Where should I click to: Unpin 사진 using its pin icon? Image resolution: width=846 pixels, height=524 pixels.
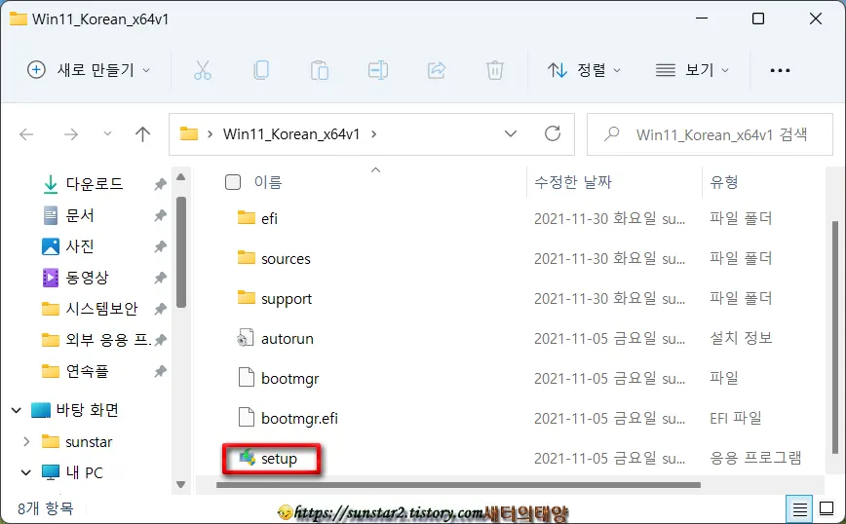pos(160,247)
